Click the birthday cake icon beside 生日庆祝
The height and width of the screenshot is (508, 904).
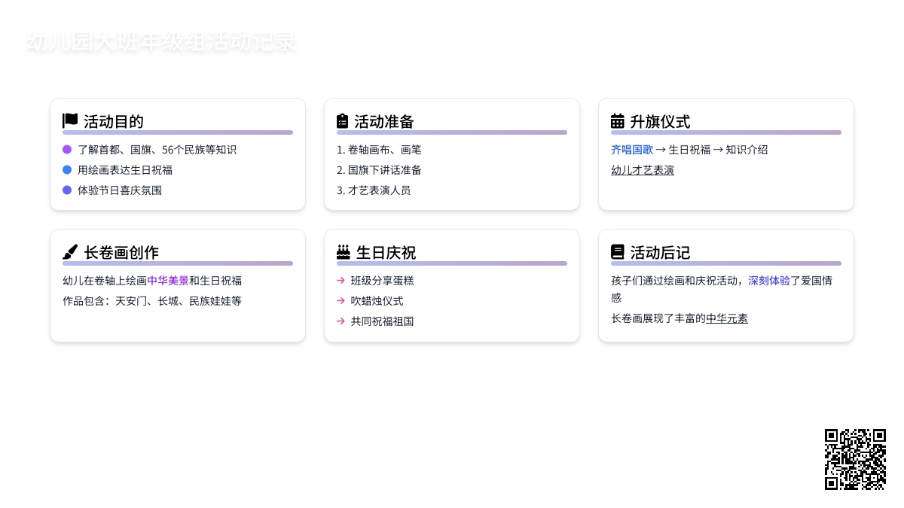(x=344, y=251)
